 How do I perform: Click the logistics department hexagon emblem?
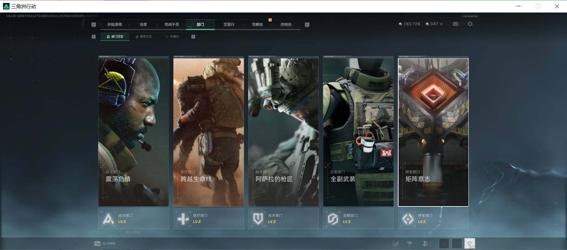click(333, 219)
